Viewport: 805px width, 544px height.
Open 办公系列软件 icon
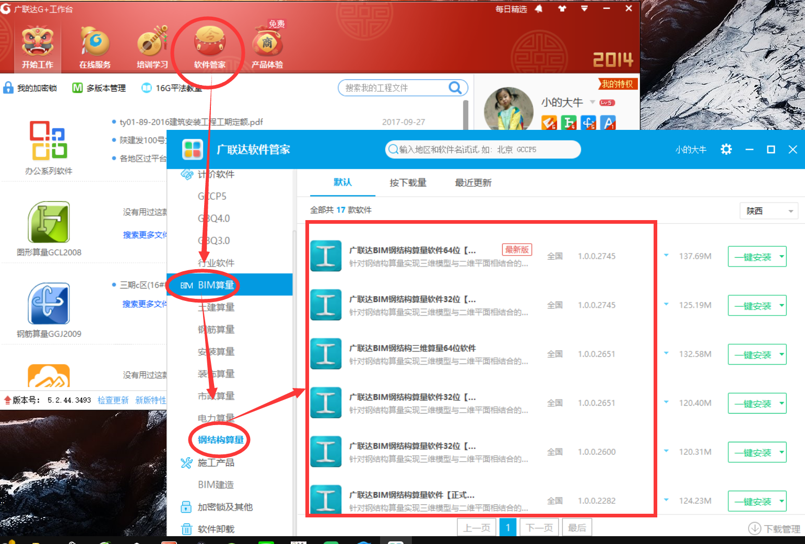49,141
